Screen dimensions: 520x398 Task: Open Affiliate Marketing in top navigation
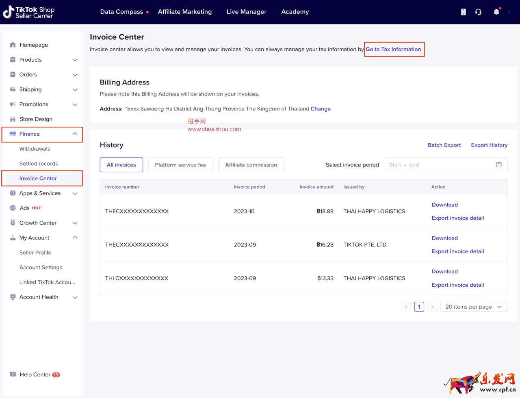tap(185, 12)
